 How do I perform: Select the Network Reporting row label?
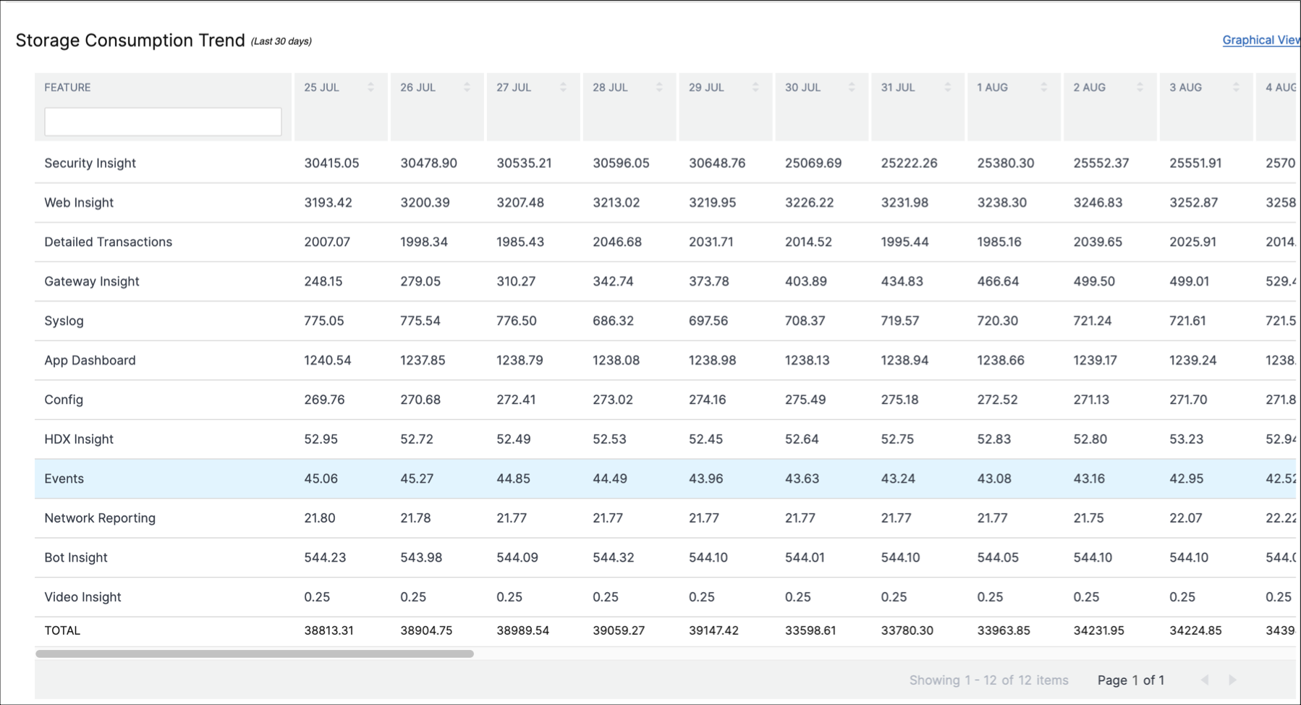pos(100,518)
